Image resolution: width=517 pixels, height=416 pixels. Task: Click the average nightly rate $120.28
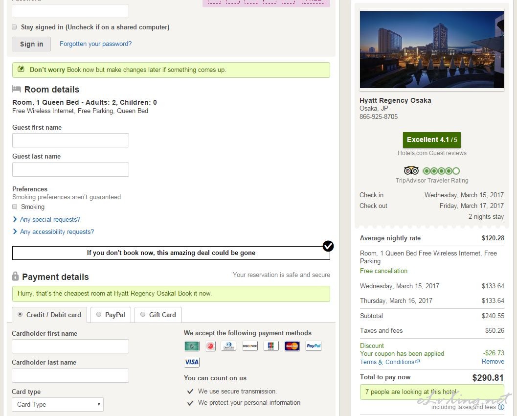493,238
